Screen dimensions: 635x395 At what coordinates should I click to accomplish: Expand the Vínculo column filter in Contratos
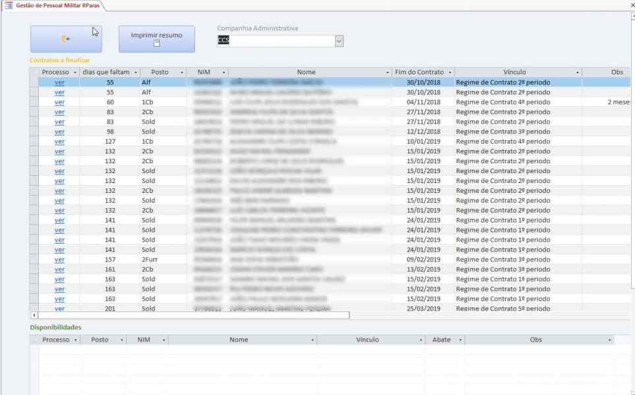click(x=577, y=72)
